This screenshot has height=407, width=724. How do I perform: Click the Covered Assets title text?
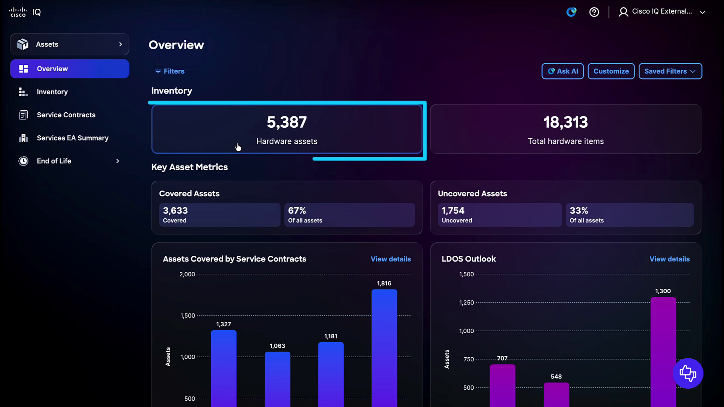tap(189, 193)
